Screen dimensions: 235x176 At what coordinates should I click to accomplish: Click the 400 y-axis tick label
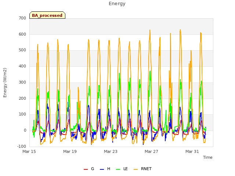22,66
